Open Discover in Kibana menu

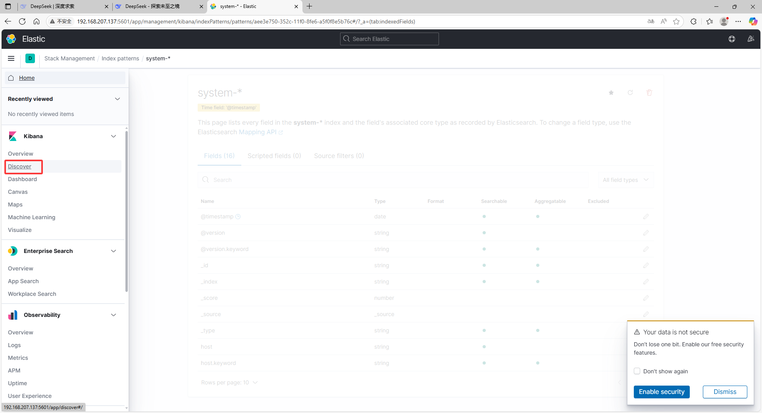tap(19, 166)
